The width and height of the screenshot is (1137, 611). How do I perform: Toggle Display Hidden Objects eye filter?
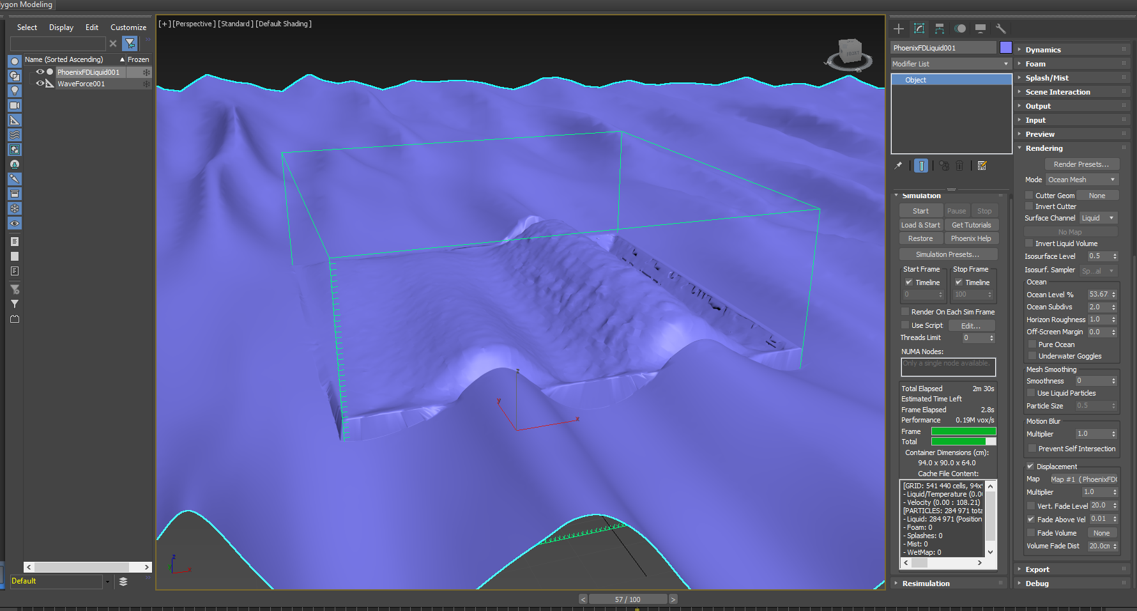click(15, 223)
